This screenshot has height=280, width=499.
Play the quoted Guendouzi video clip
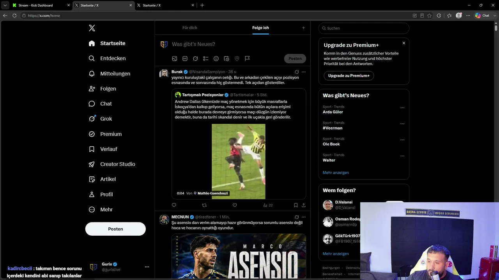[239, 161]
